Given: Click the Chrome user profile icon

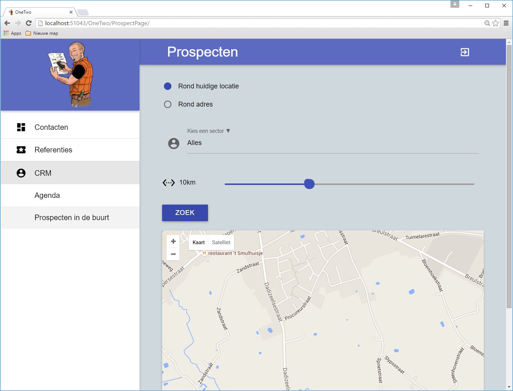Looking at the screenshot, I should (455, 4).
